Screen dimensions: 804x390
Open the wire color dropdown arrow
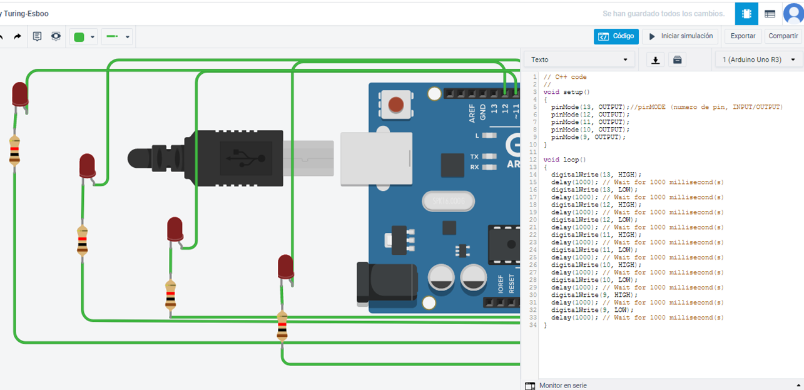pos(93,37)
